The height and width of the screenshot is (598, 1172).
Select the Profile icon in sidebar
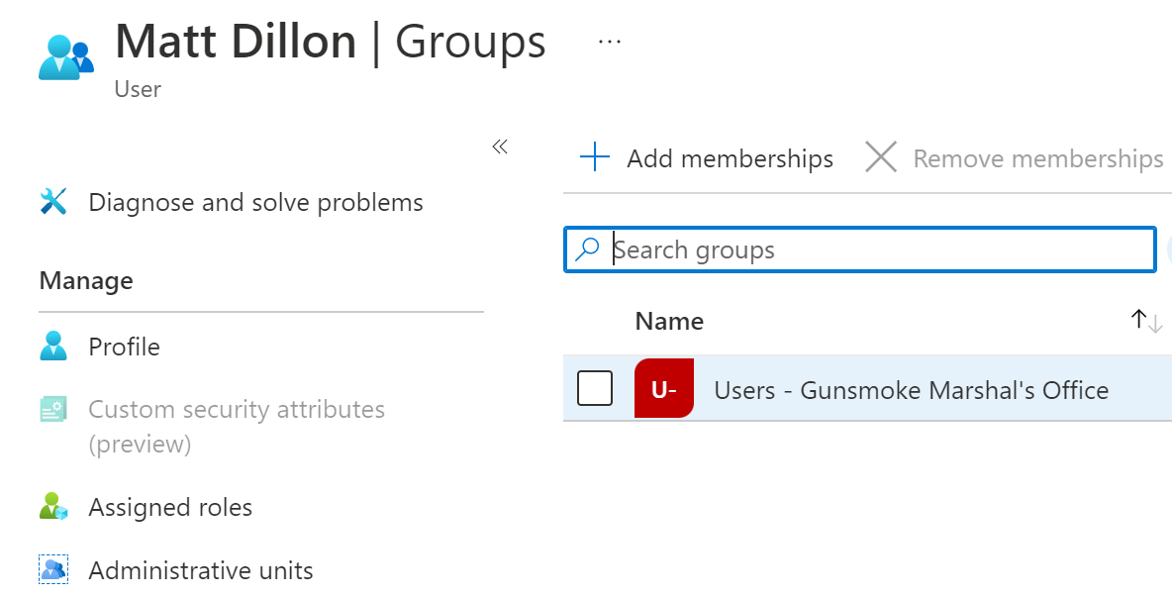tap(54, 347)
